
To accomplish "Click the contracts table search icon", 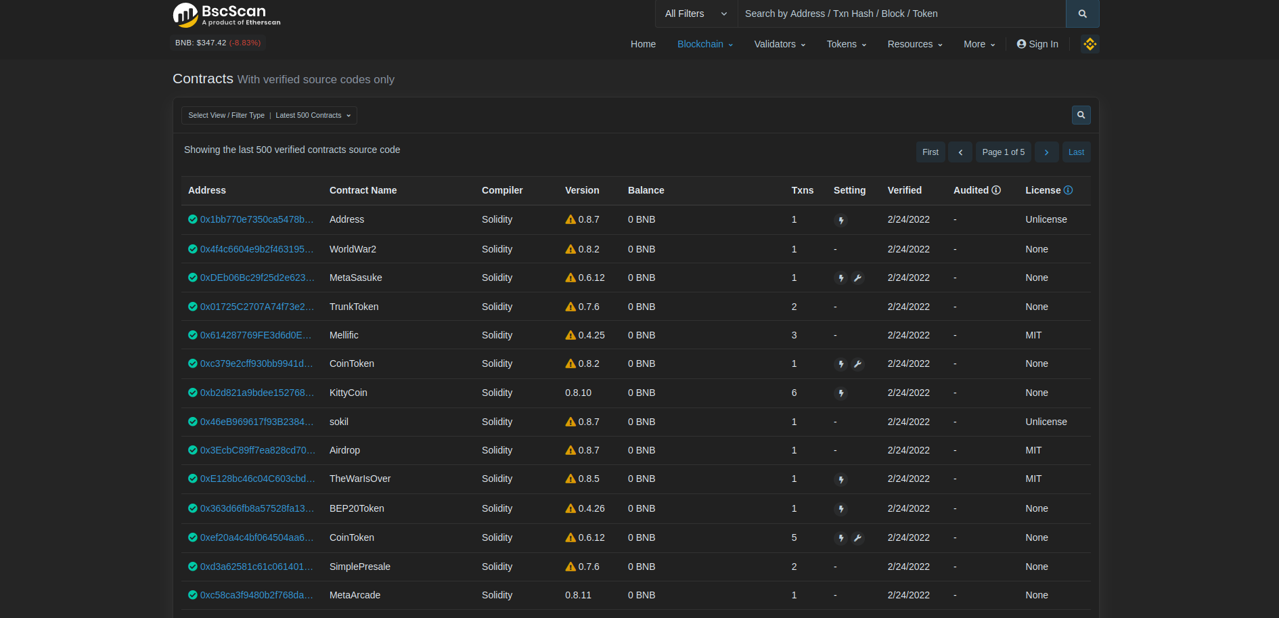I will [1081, 115].
